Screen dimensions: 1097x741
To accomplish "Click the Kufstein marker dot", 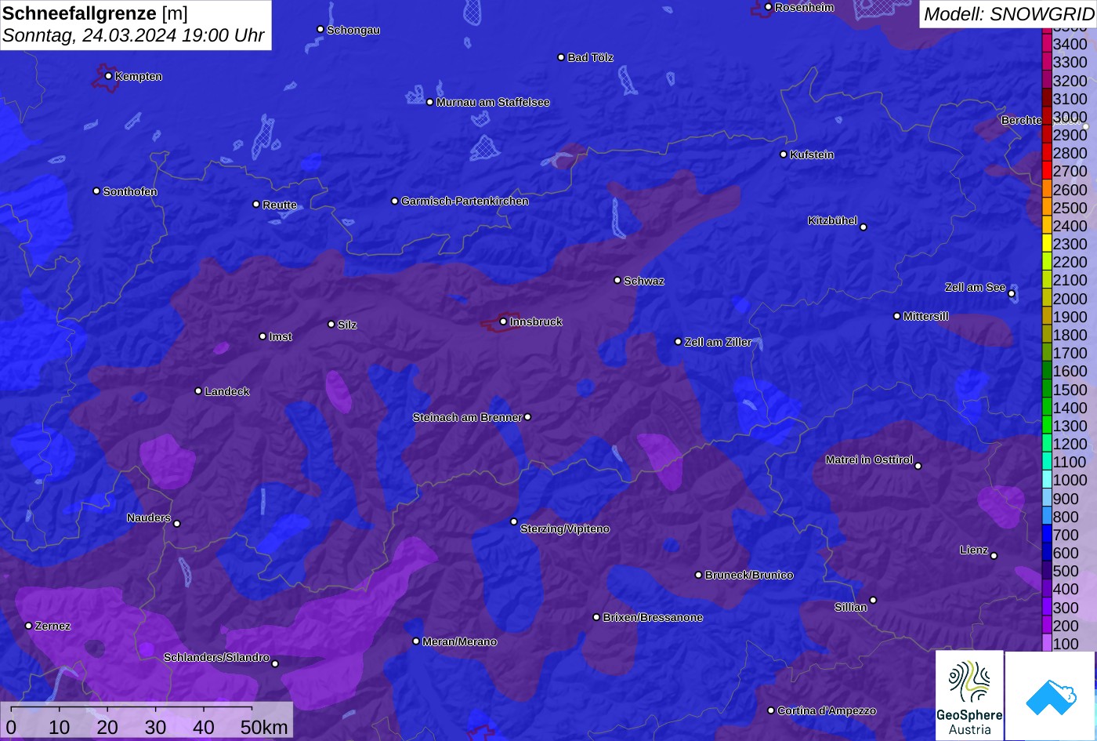I will click(783, 154).
